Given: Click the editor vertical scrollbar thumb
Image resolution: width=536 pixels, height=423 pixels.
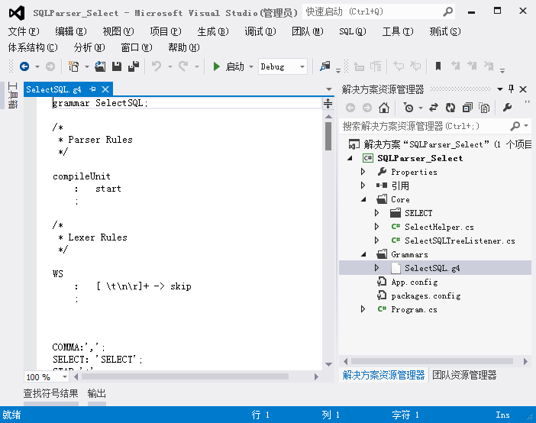Looking at the screenshot, I should (328, 136).
